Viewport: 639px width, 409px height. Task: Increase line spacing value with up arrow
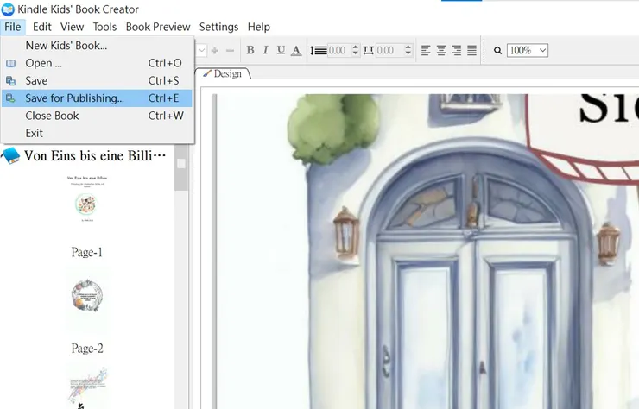pyautogui.click(x=356, y=47)
